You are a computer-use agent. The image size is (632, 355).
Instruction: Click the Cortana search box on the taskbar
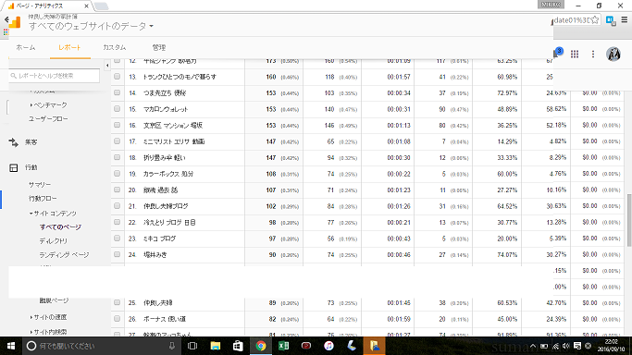[101, 346]
